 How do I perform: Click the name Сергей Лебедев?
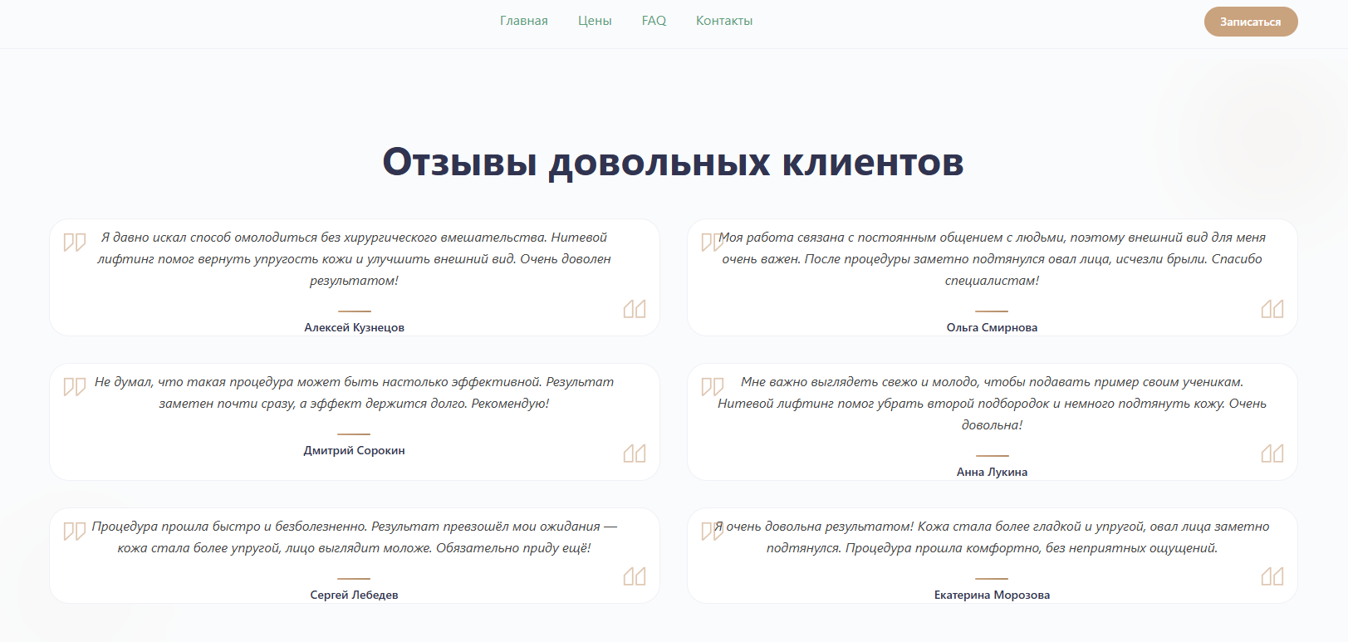coord(354,595)
